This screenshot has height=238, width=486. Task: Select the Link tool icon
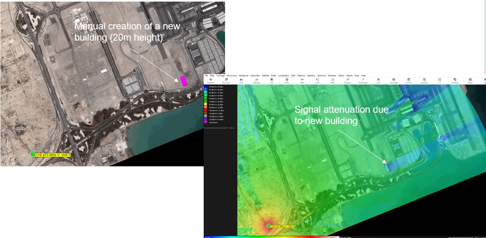click(317, 81)
